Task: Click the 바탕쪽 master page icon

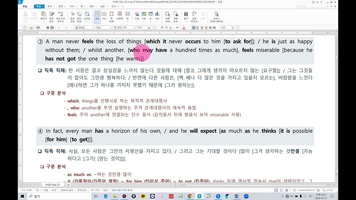Action: (x=120, y=14)
